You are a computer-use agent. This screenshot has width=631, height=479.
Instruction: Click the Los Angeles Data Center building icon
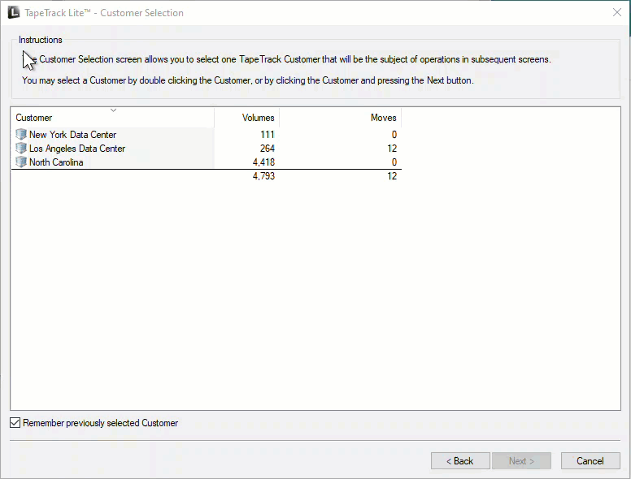tap(21, 148)
